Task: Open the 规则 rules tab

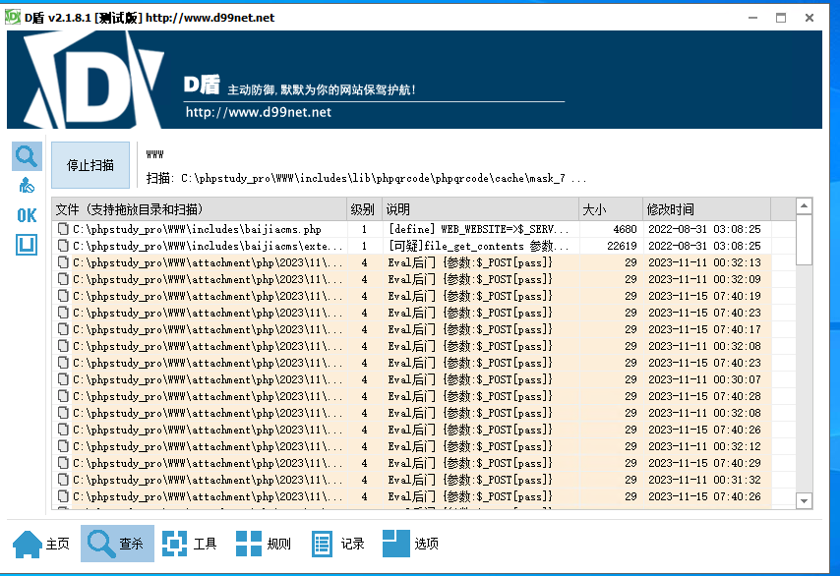Action: [x=264, y=544]
